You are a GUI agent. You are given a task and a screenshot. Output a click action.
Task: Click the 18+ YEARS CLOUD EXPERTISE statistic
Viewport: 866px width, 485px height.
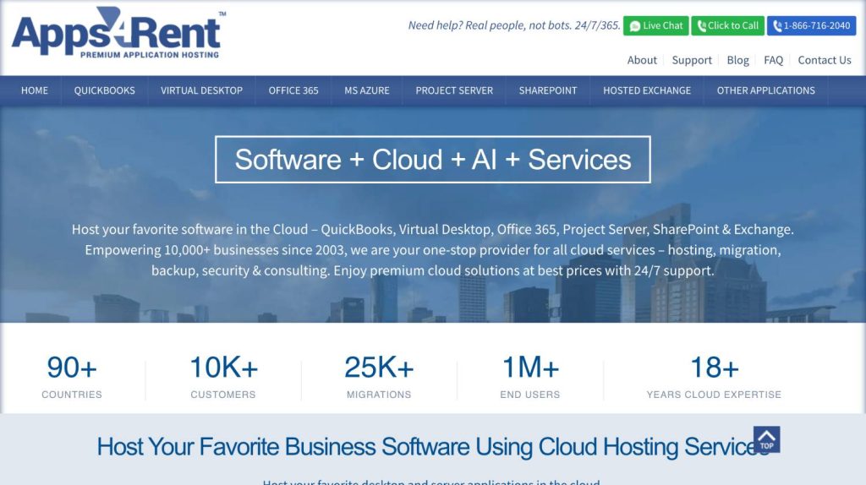[x=714, y=377]
